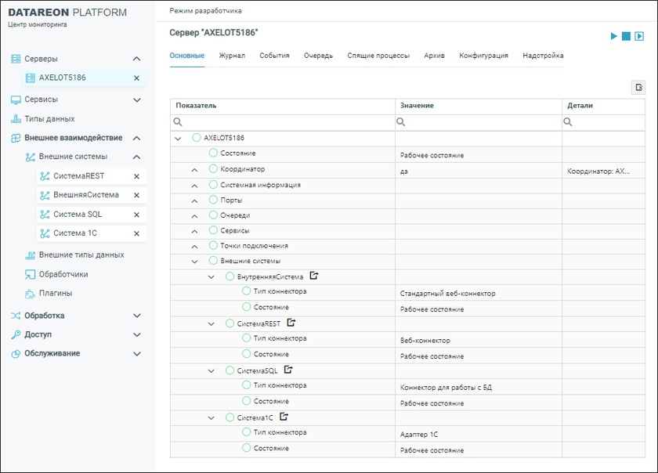
Task: Open СистемаSQL via its link icon
Action: click(288, 370)
